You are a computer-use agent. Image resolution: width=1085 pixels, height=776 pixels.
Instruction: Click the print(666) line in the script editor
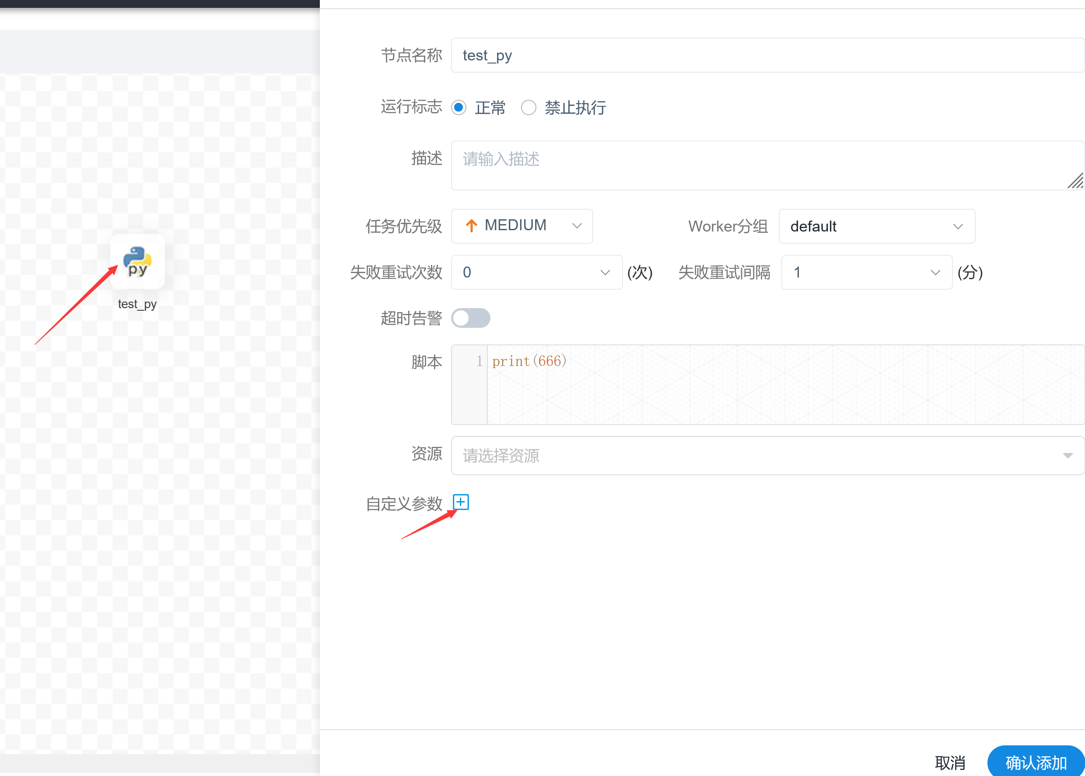528,361
